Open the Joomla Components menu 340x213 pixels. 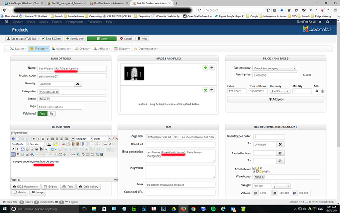75,22
